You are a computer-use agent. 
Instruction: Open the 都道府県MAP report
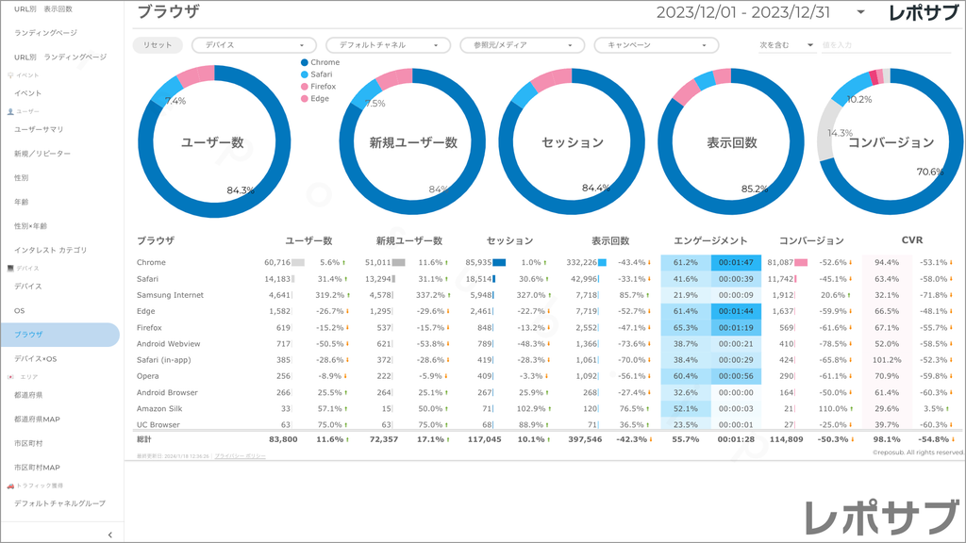click(37, 419)
